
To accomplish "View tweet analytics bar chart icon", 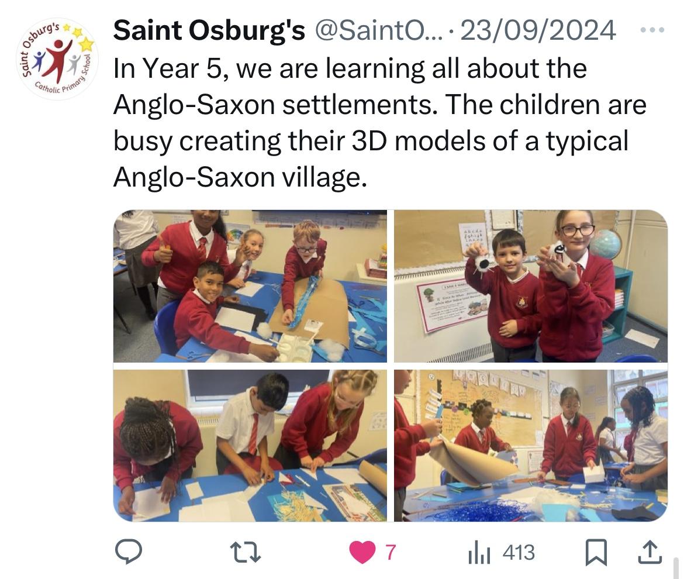I will coord(479,552).
